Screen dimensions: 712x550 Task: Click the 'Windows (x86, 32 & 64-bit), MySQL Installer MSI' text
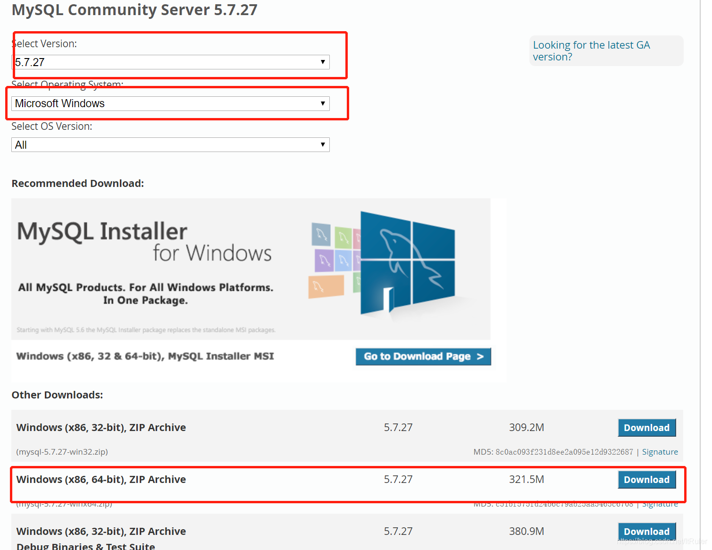pyautogui.click(x=145, y=356)
